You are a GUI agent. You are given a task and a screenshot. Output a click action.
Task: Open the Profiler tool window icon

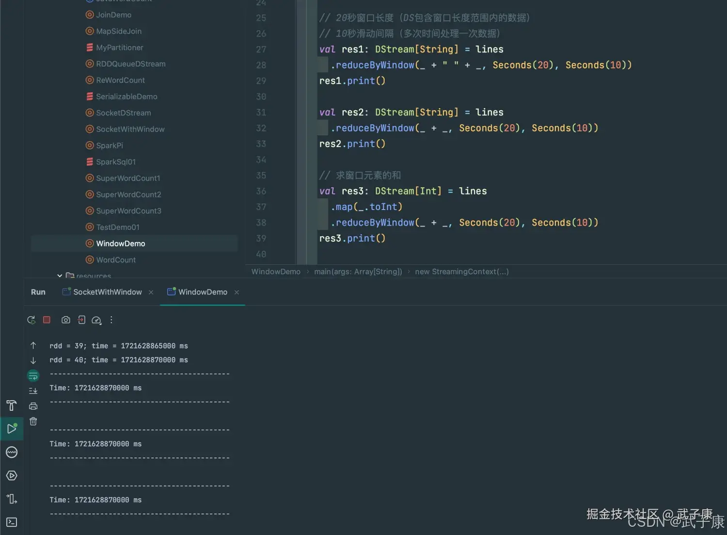pos(12,453)
